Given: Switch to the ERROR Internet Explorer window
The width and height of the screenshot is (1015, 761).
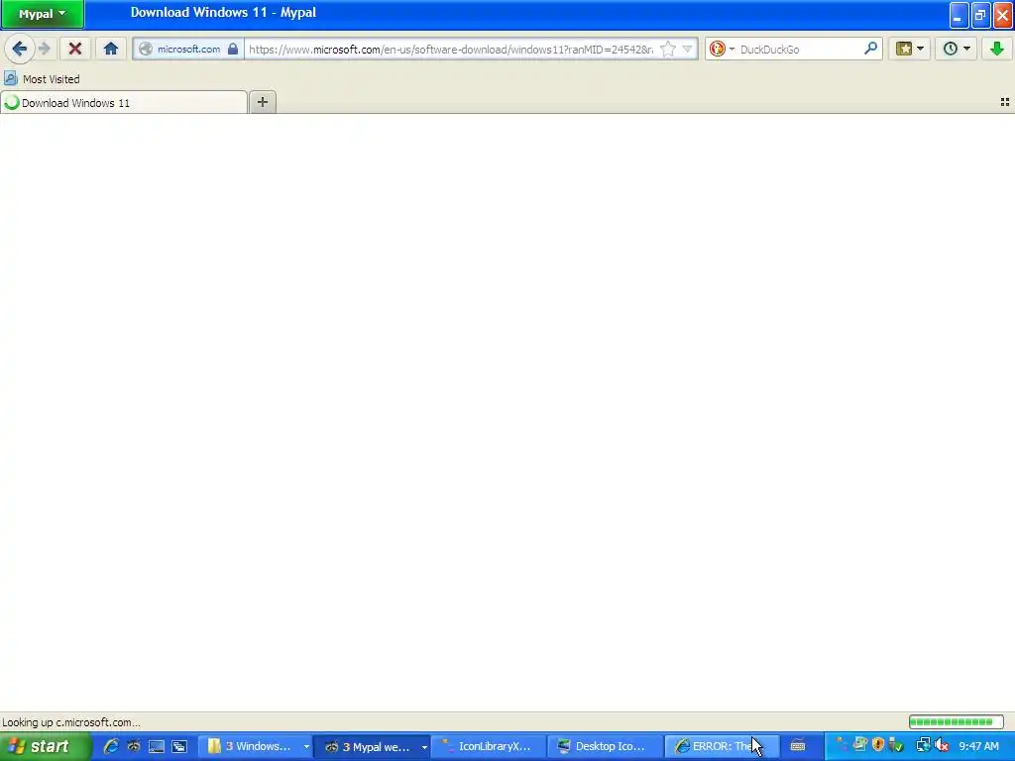Looking at the screenshot, I should [722, 747].
